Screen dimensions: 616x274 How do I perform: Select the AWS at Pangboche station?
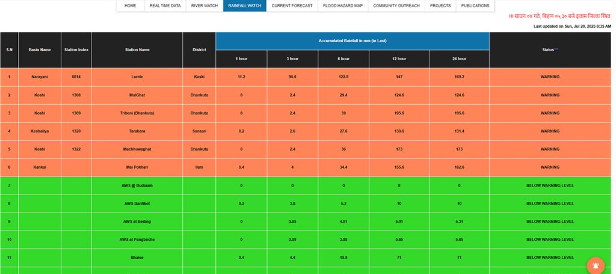pyautogui.click(x=137, y=240)
